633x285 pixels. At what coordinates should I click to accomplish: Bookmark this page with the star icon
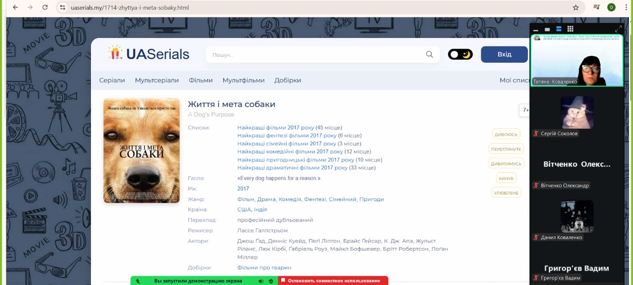click(575, 8)
